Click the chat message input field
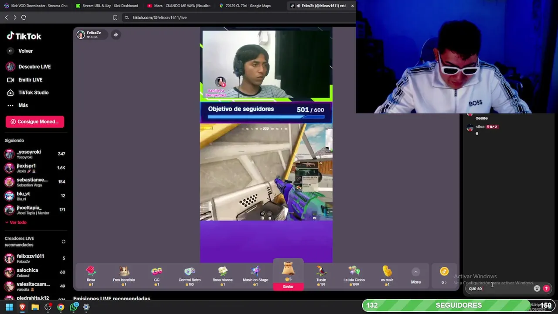558x314 pixels. tap(499, 288)
